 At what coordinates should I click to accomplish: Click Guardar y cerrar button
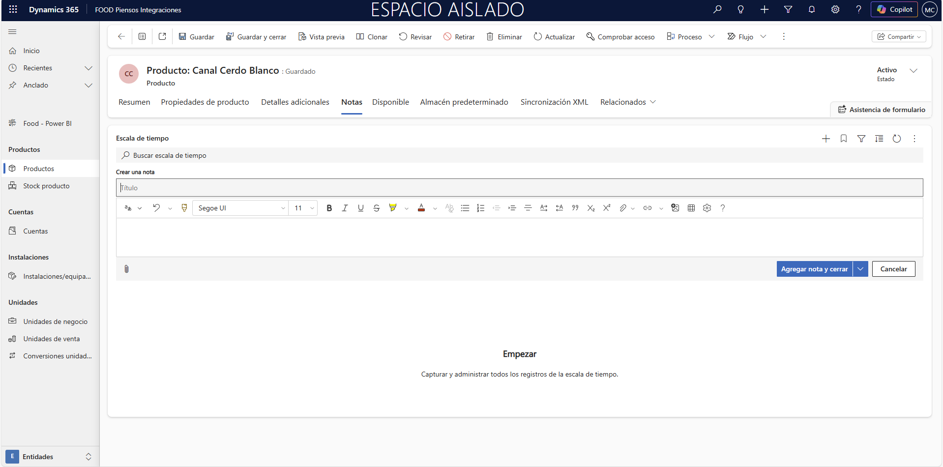pos(256,37)
